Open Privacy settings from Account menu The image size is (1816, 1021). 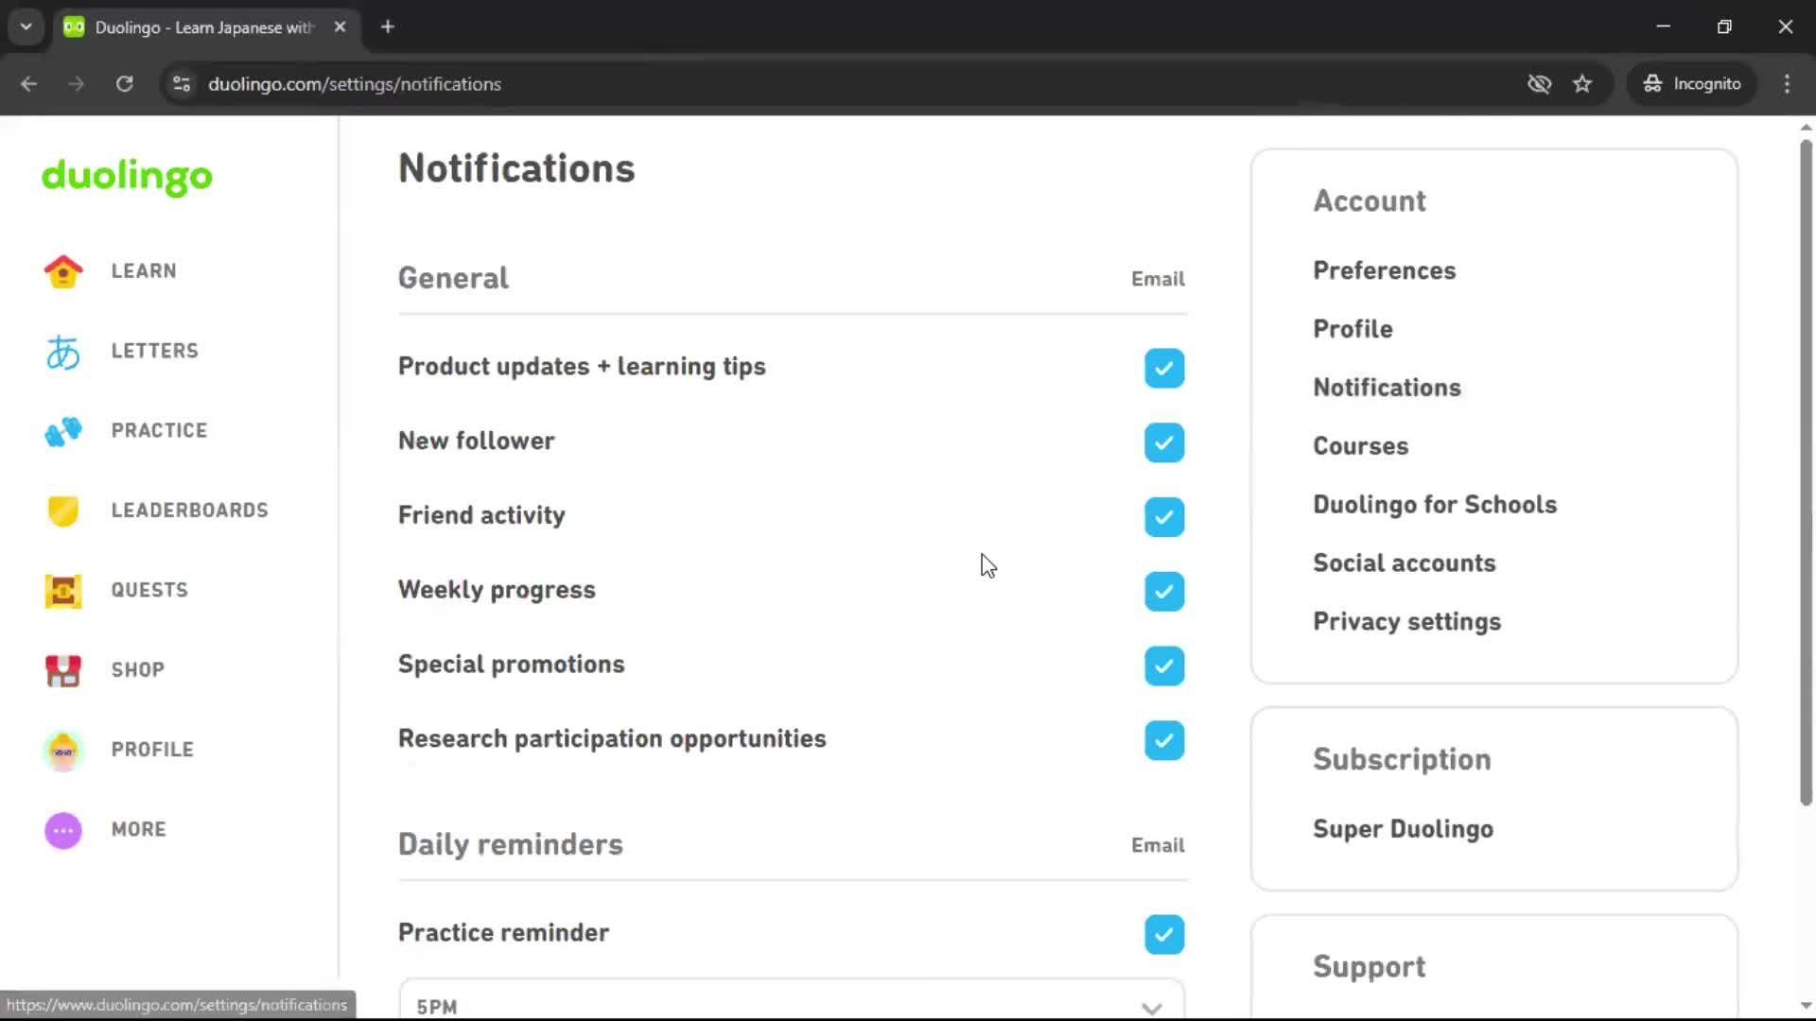tap(1406, 622)
